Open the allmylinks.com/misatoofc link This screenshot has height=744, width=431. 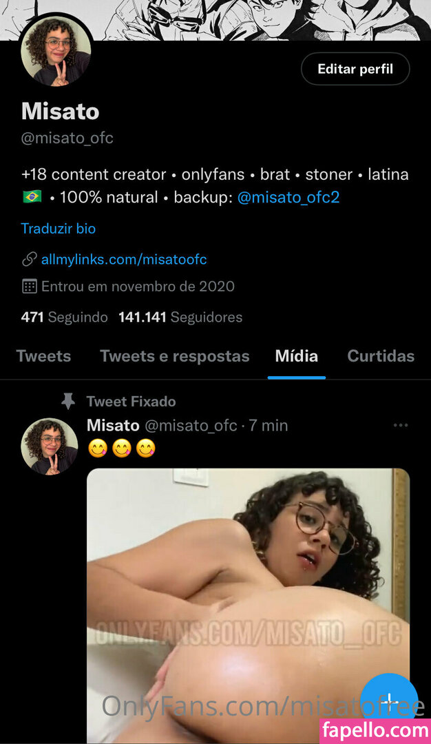coord(124,259)
